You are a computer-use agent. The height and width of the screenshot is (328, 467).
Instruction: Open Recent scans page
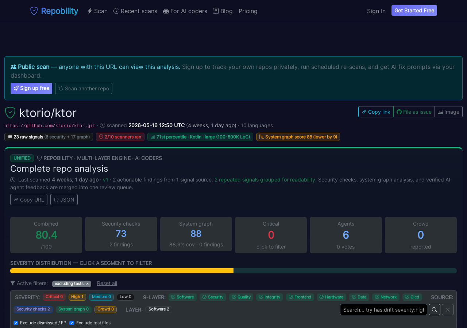point(135,11)
